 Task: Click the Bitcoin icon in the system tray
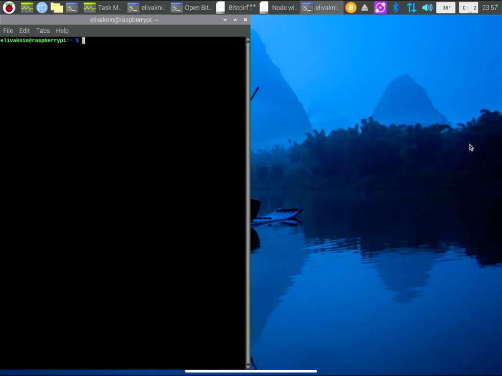coord(351,7)
